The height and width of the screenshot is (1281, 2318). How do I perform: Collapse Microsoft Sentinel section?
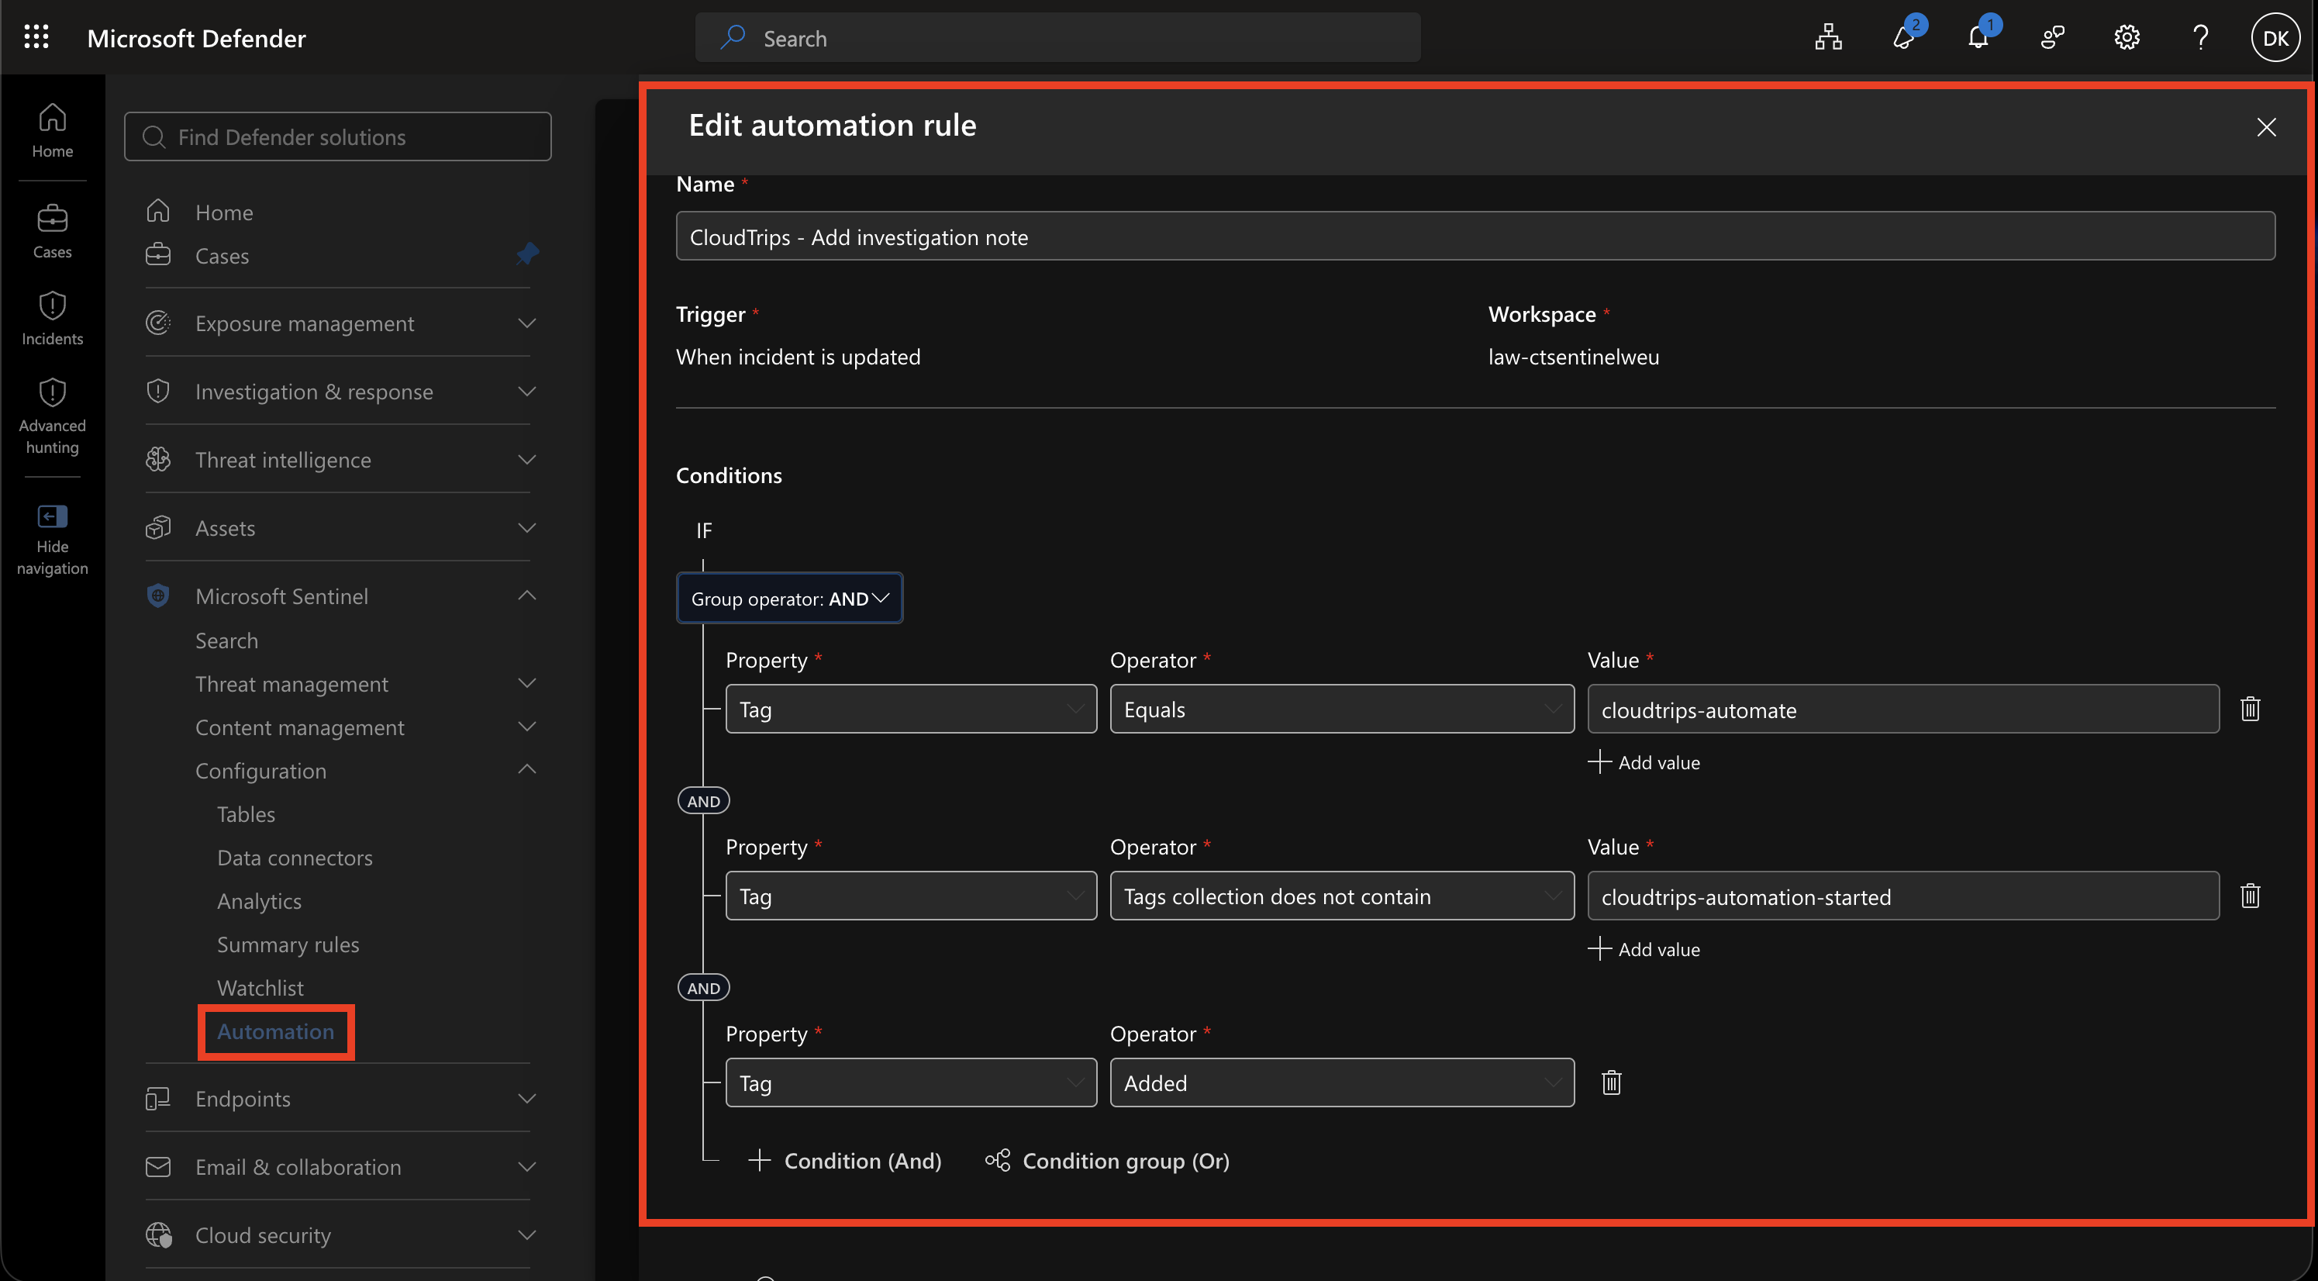click(527, 595)
